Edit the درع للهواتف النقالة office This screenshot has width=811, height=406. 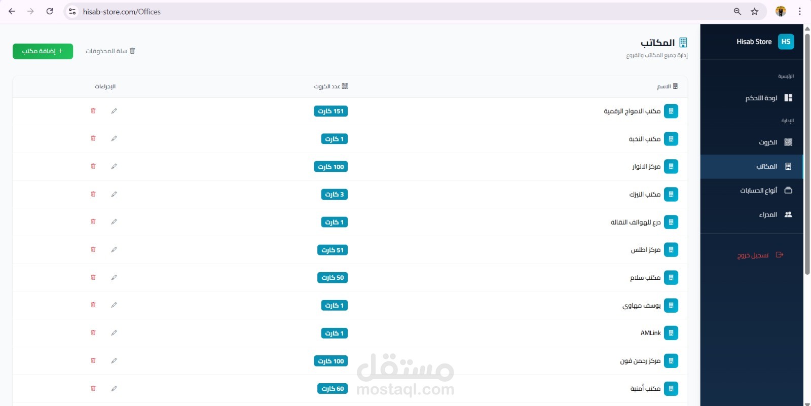click(114, 222)
